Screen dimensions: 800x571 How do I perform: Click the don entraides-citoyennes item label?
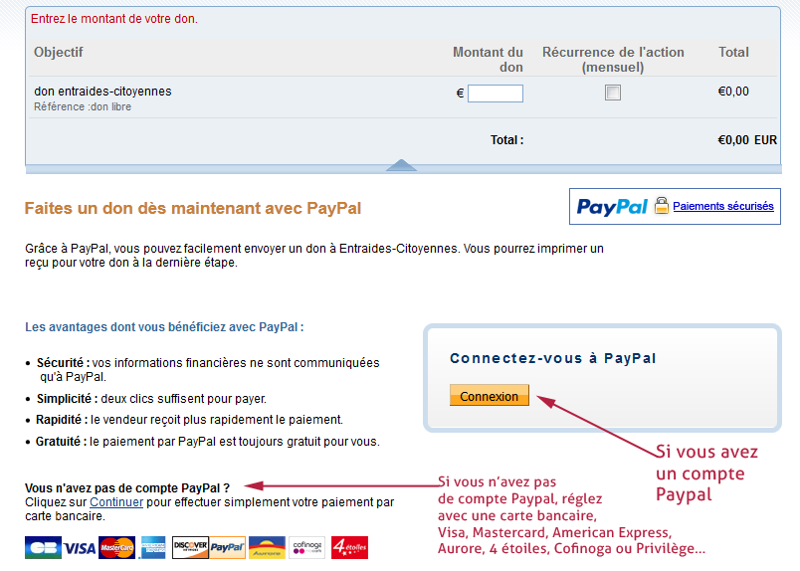(x=102, y=92)
